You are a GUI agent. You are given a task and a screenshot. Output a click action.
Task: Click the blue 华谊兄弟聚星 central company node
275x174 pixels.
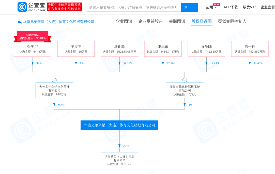pyautogui.click(x=119, y=125)
